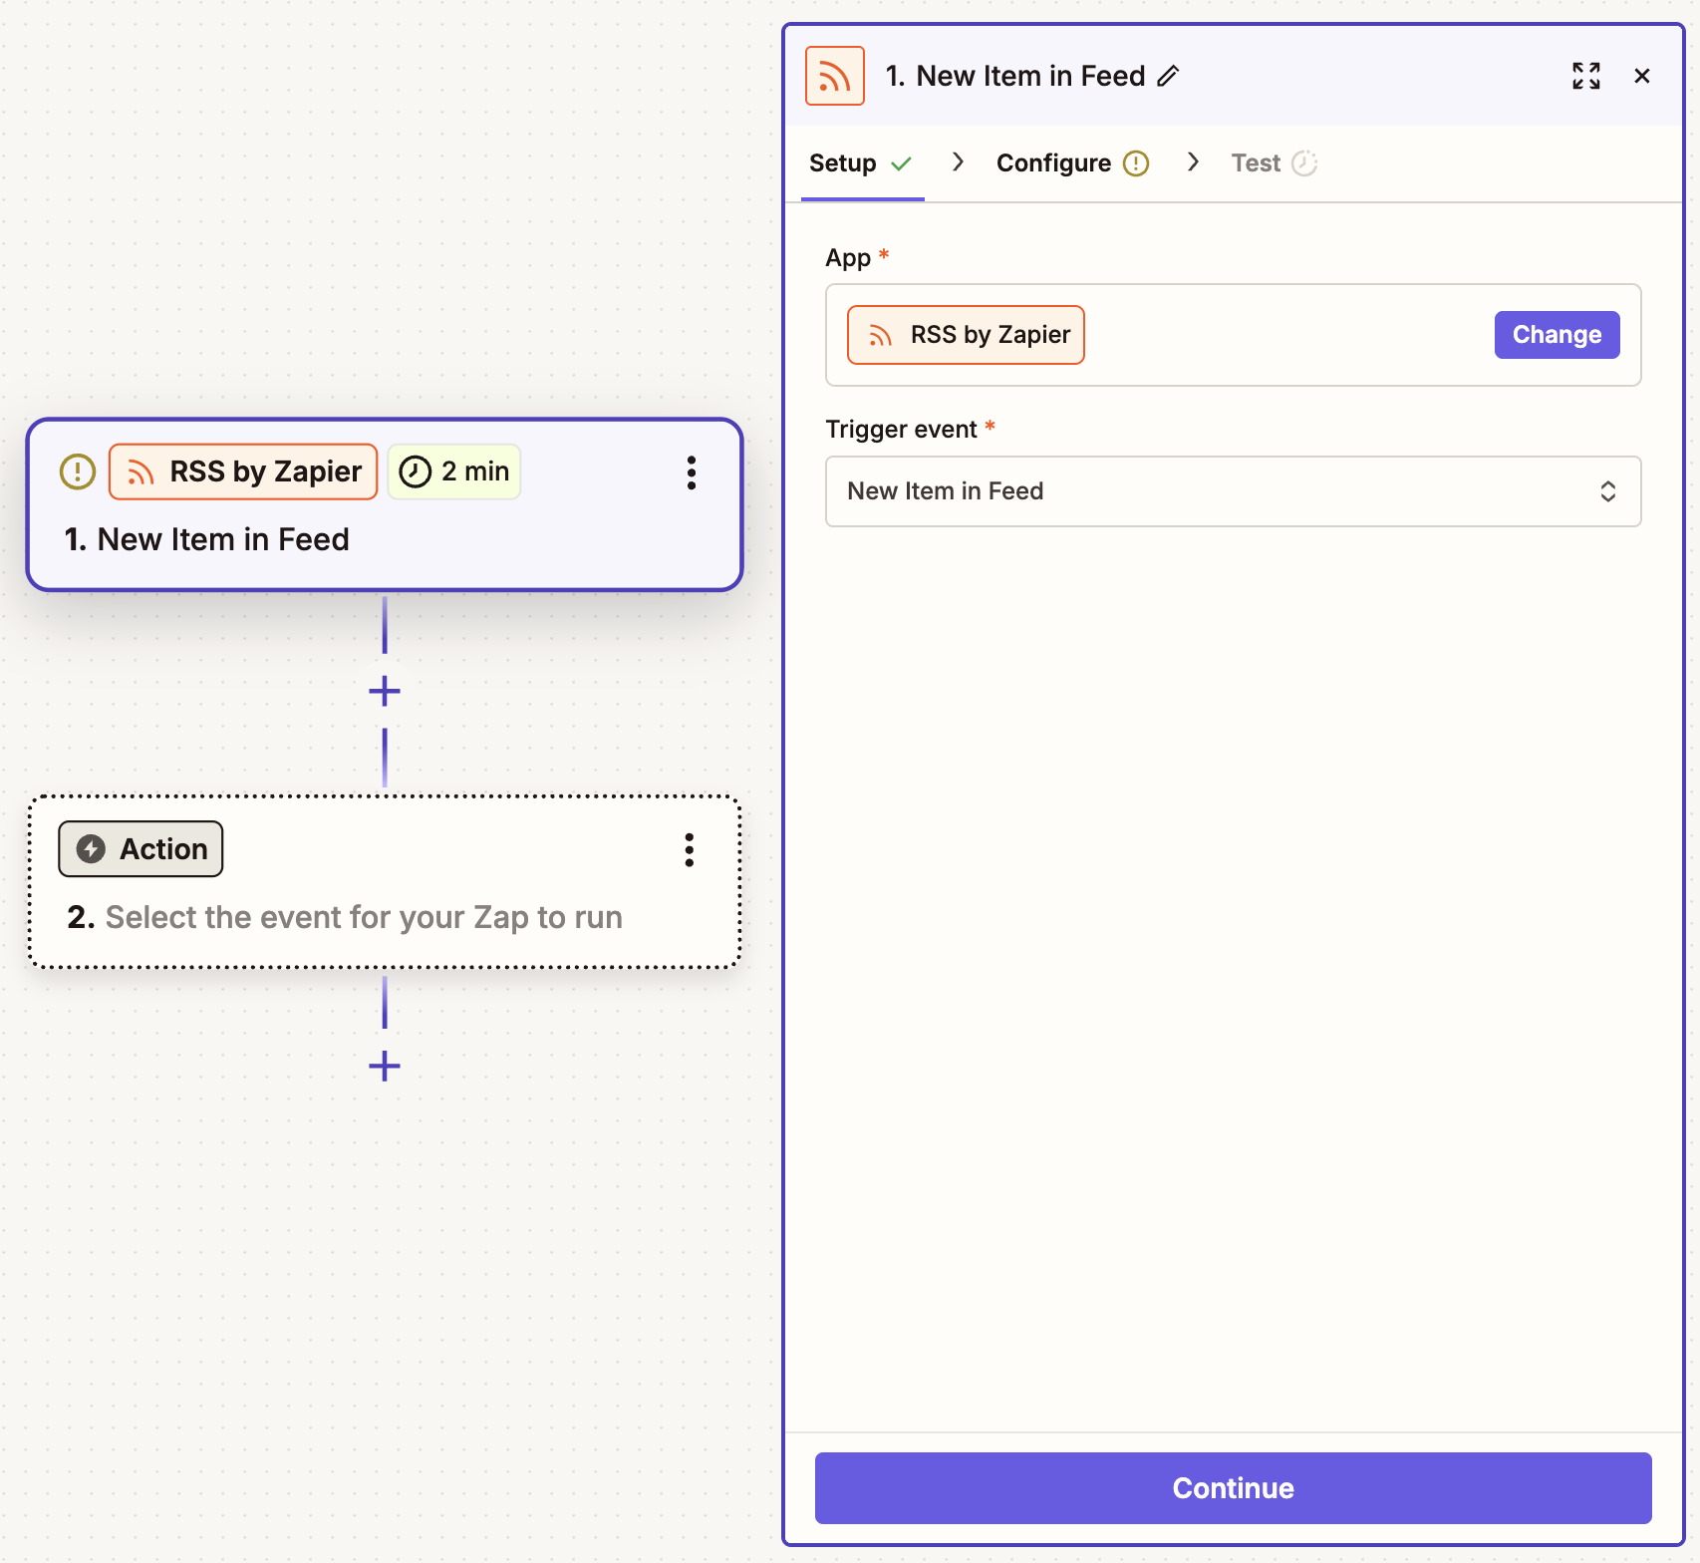Click the 2 min polling interval badge
This screenshot has height=1563, width=1700.
[x=453, y=471]
